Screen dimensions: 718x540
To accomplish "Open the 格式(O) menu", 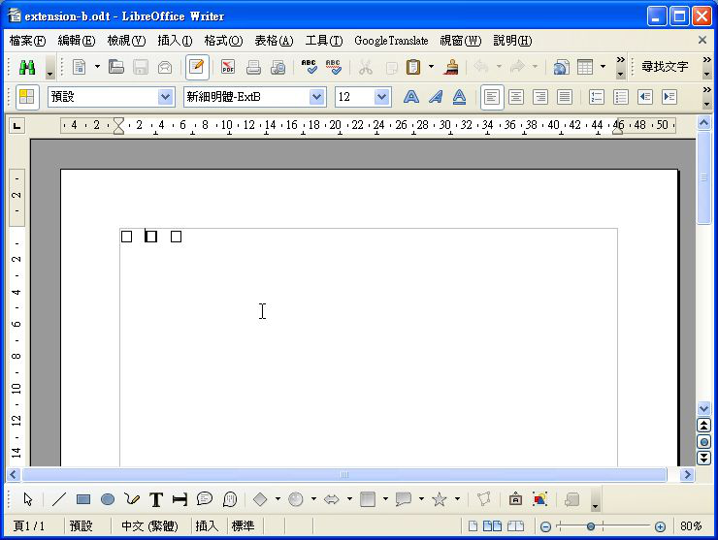I will tap(223, 41).
